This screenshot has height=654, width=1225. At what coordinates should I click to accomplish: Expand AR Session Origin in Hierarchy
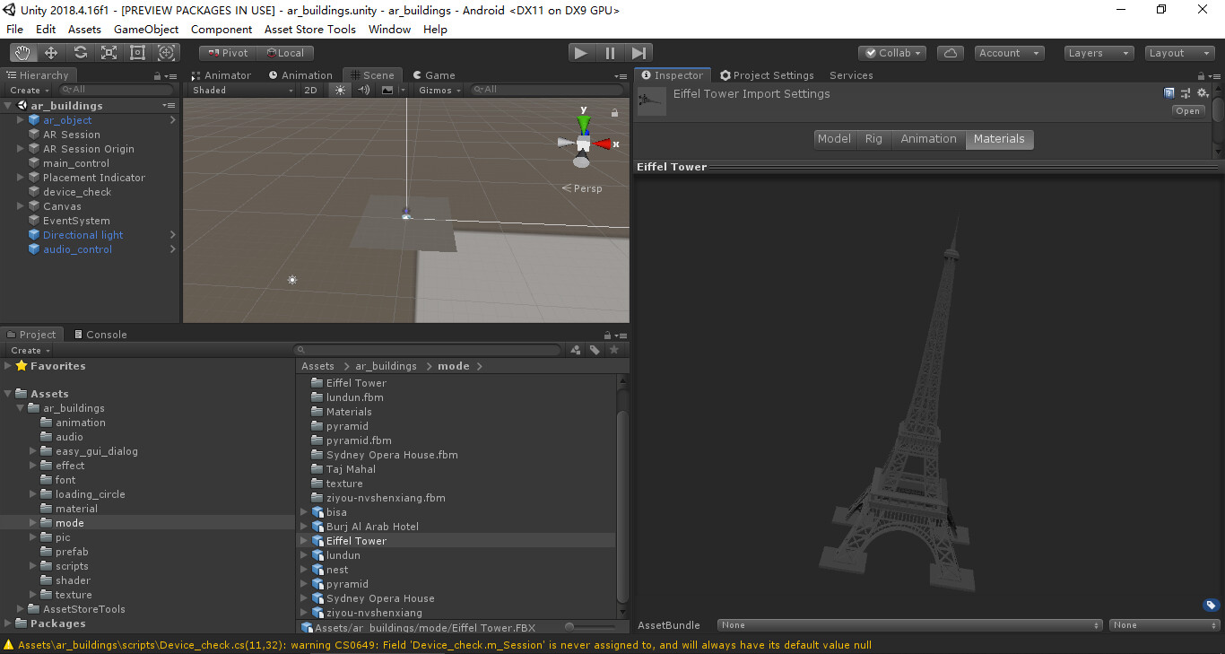coord(19,148)
